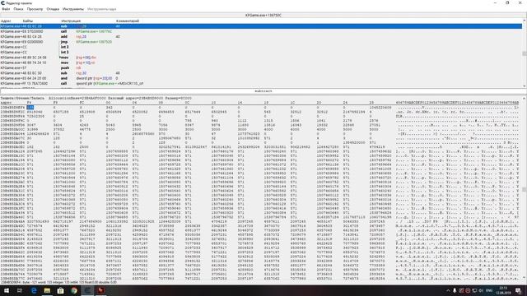
Task: Open the Отладка menu
Action: pyautogui.click(x=53, y=9)
